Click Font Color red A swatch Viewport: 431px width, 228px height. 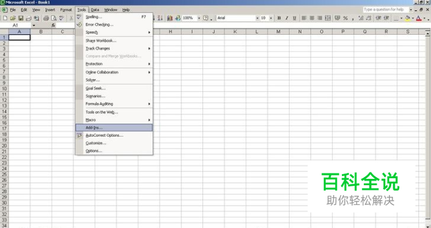click(419, 18)
